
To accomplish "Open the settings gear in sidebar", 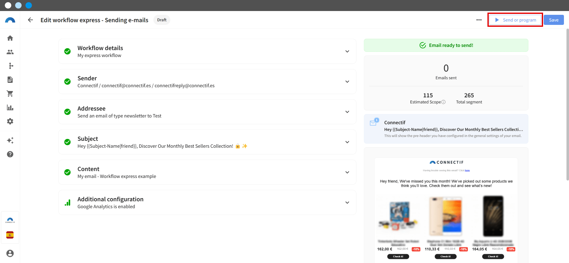I will click(10, 121).
